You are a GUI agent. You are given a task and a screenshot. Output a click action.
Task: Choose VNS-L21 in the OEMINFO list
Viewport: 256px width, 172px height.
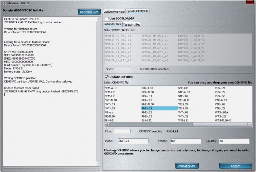(220, 88)
